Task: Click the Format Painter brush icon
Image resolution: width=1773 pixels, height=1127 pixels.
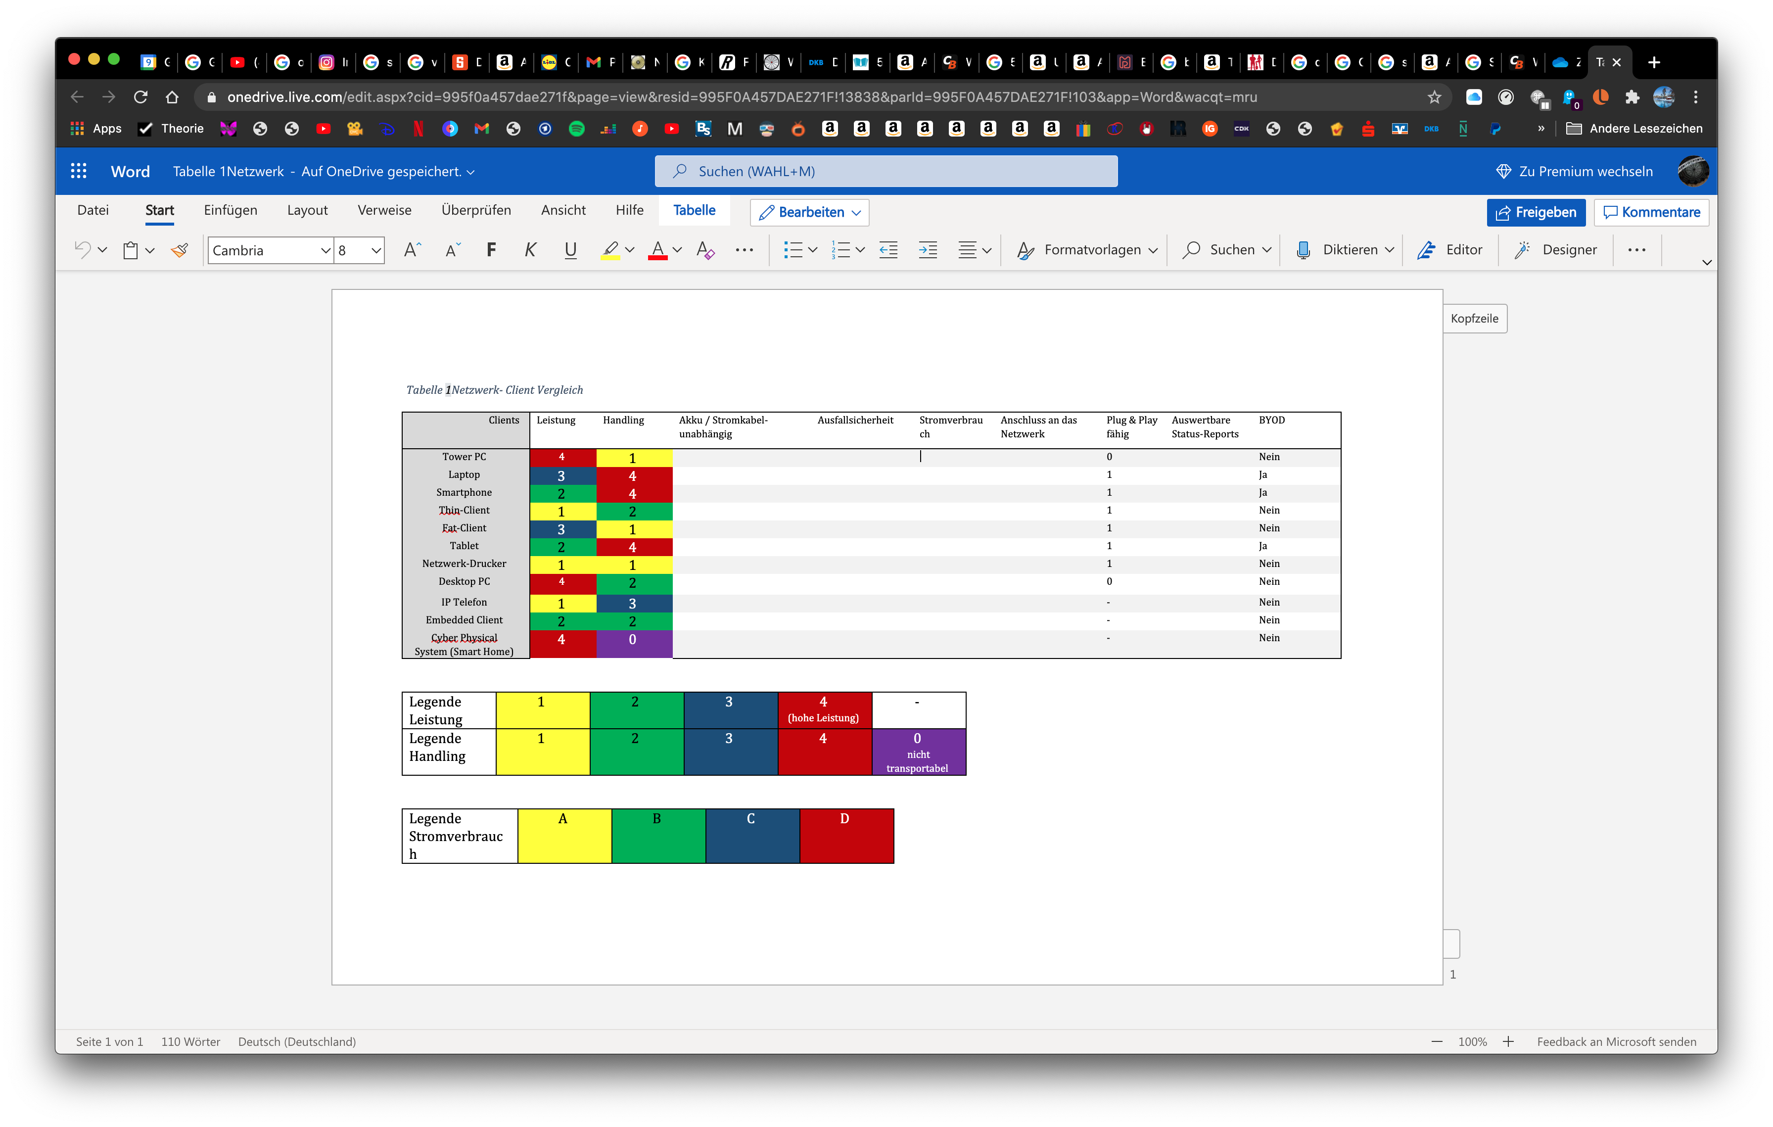Action: tap(180, 250)
